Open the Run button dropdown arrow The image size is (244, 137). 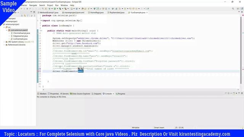click(57, 9)
